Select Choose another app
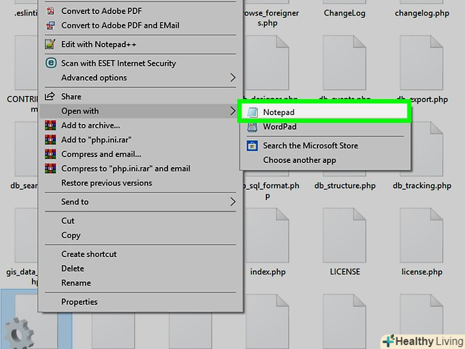The width and height of the screenshot is (465, 349). pyautogui.click(x=325, y=160)
